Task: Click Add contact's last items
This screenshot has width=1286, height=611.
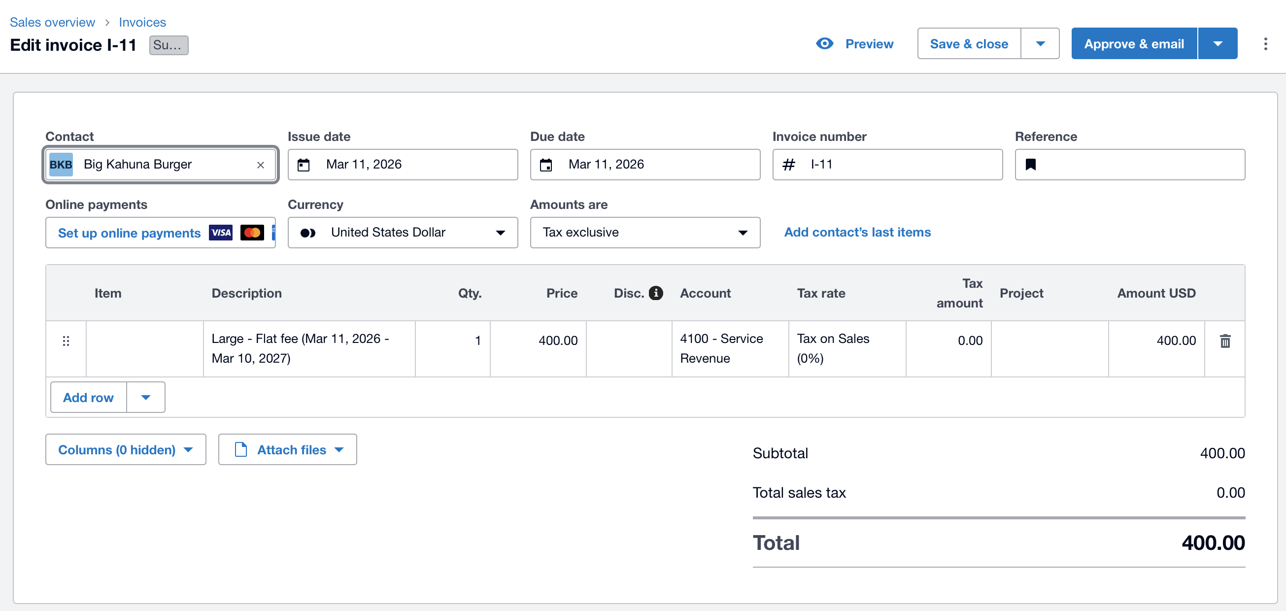Action: pos(857,233)
